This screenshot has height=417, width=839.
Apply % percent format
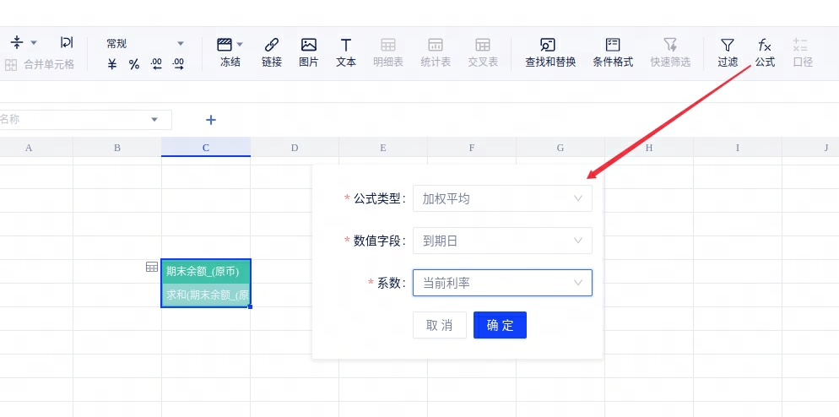pos(134,64)
